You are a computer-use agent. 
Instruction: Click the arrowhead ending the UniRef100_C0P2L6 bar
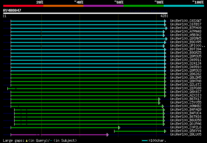coord(119,128)
